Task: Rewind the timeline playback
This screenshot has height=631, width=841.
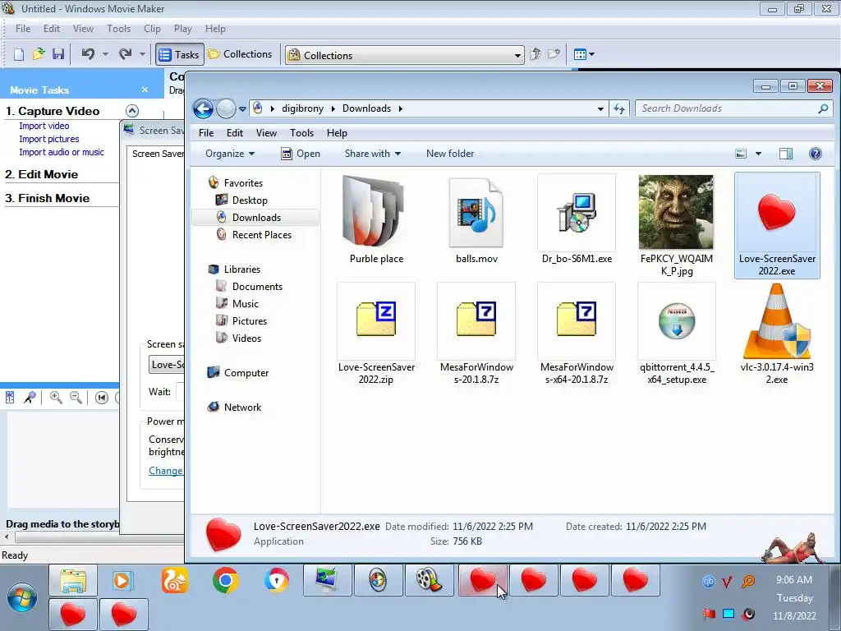Action: point(101,398)
